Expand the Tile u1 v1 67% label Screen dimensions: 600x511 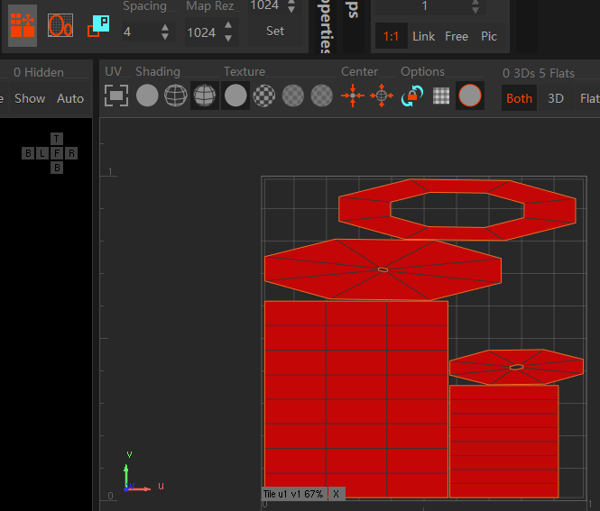pyautogui.click(x=293, y=494)
